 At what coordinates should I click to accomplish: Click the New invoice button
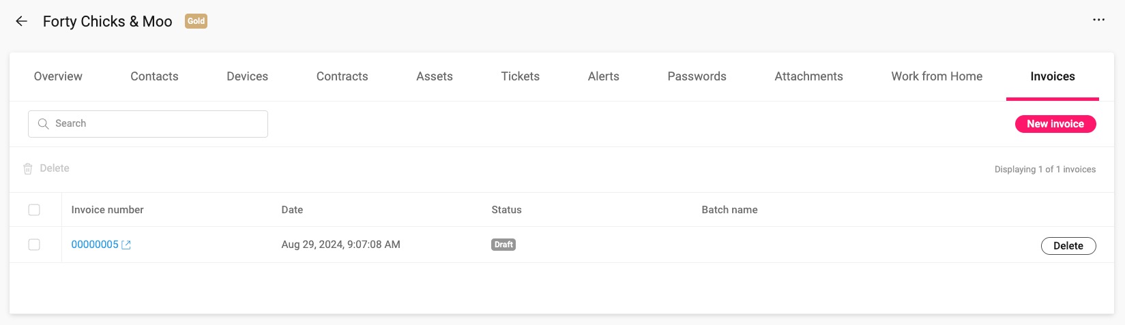coord(1055,124)
